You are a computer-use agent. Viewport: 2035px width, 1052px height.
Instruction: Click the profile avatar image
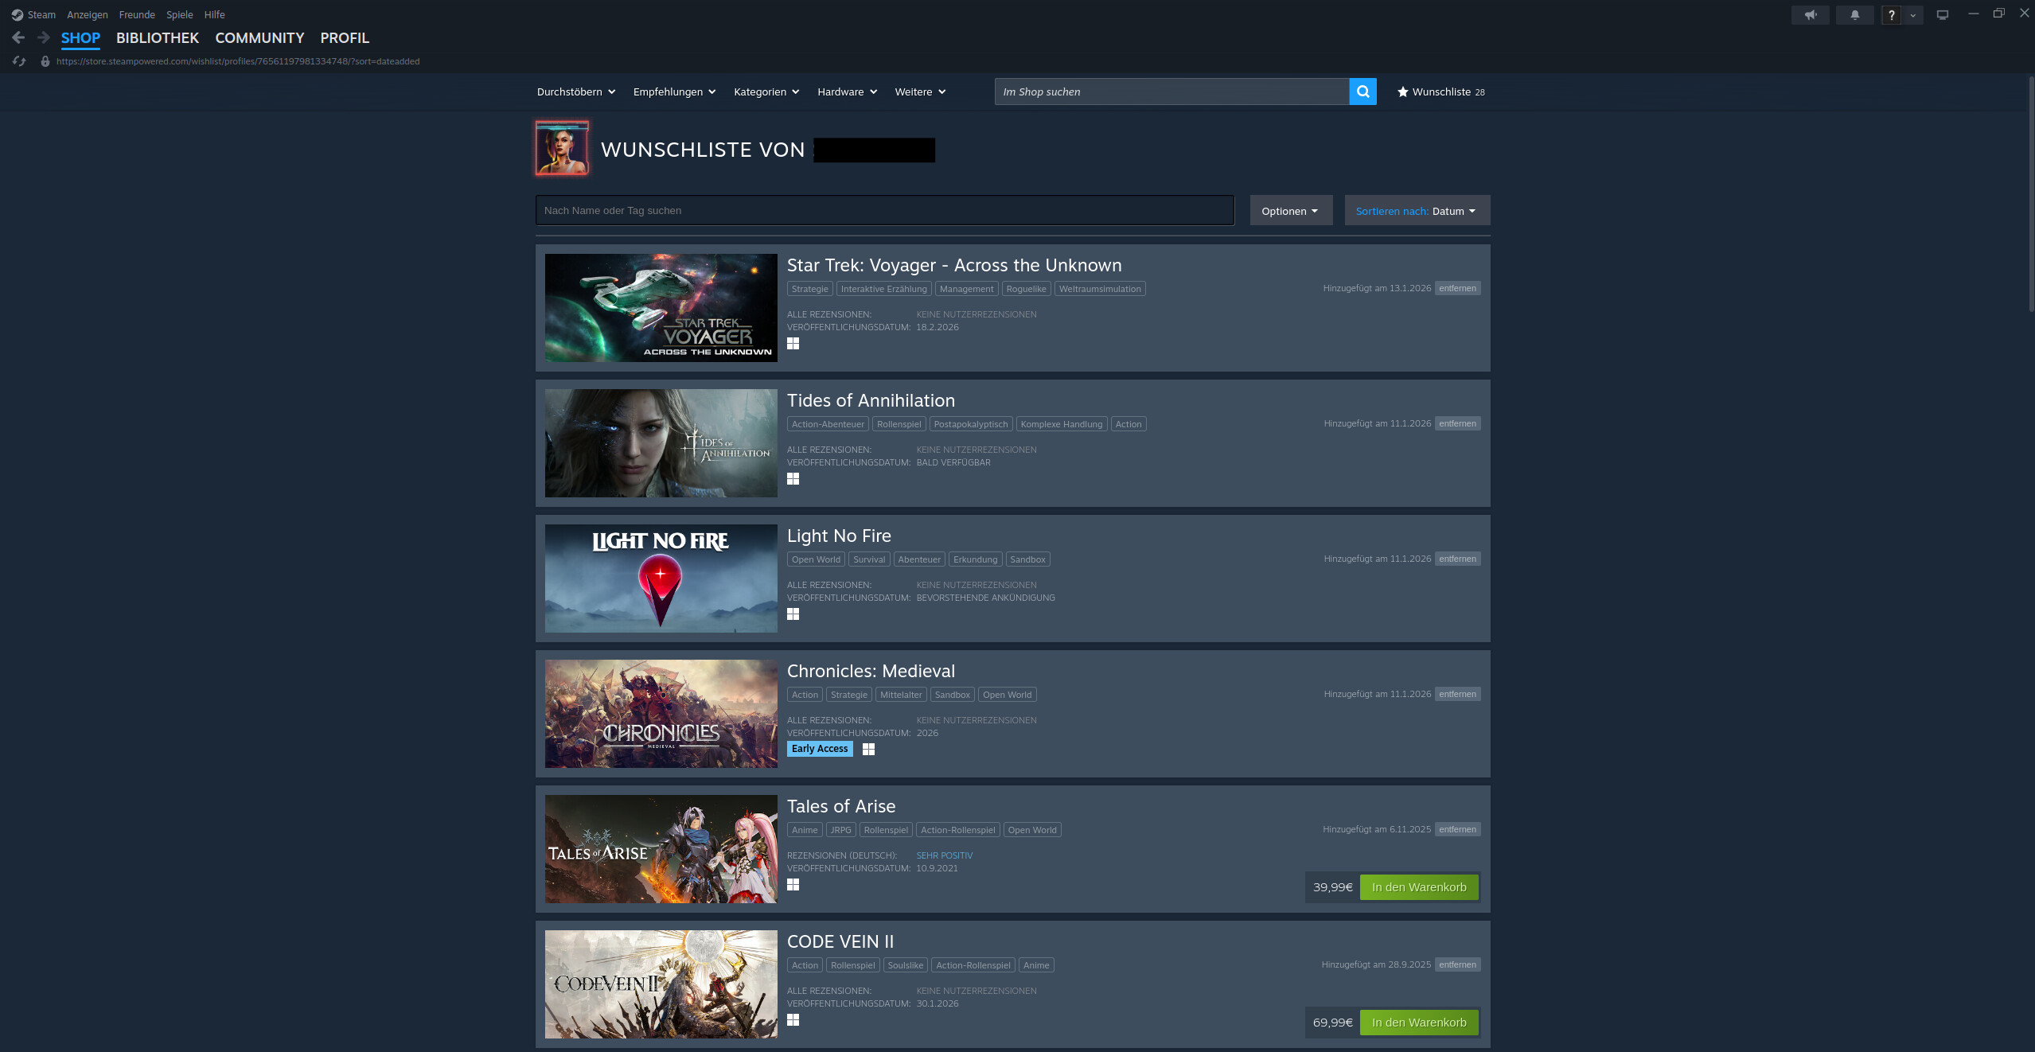tap(562, 148)
